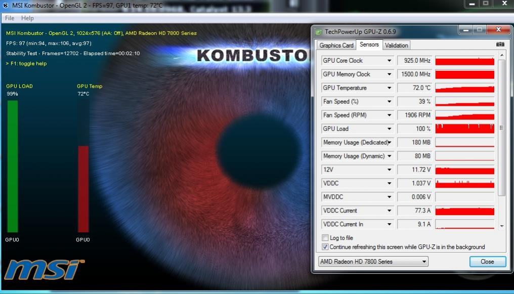The image size is (514, 294).
Task: Open the File menu in Kombustor
Action: (x=10, y=18)
